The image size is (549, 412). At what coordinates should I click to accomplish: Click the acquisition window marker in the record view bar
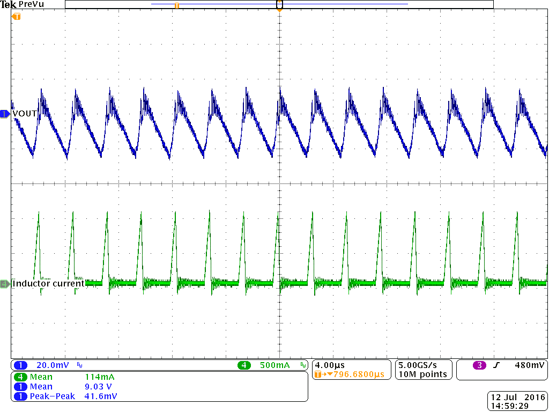[279, 5]
